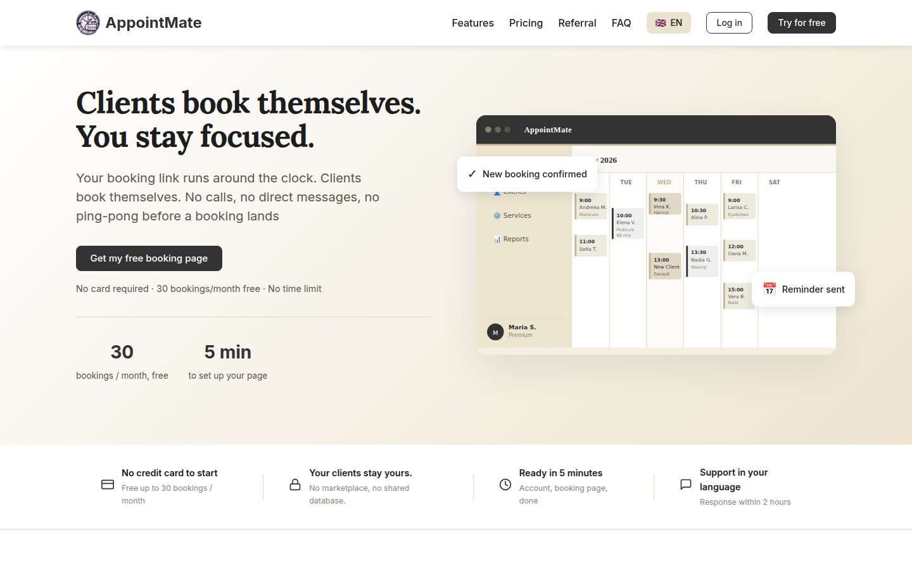
Task: Click the AppointMate title in mockup window
Action: point(548,130)
